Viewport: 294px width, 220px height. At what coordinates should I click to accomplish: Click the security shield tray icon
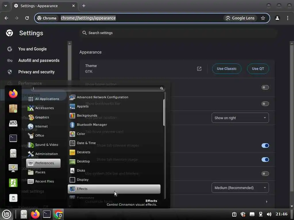(x=243, y=214)
